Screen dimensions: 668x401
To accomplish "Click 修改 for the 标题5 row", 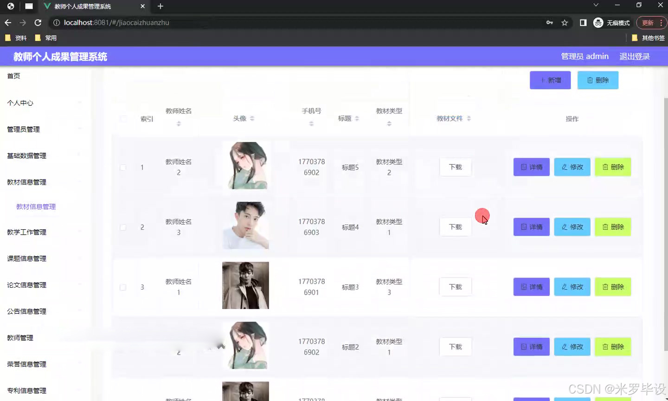I will [572, 167].
